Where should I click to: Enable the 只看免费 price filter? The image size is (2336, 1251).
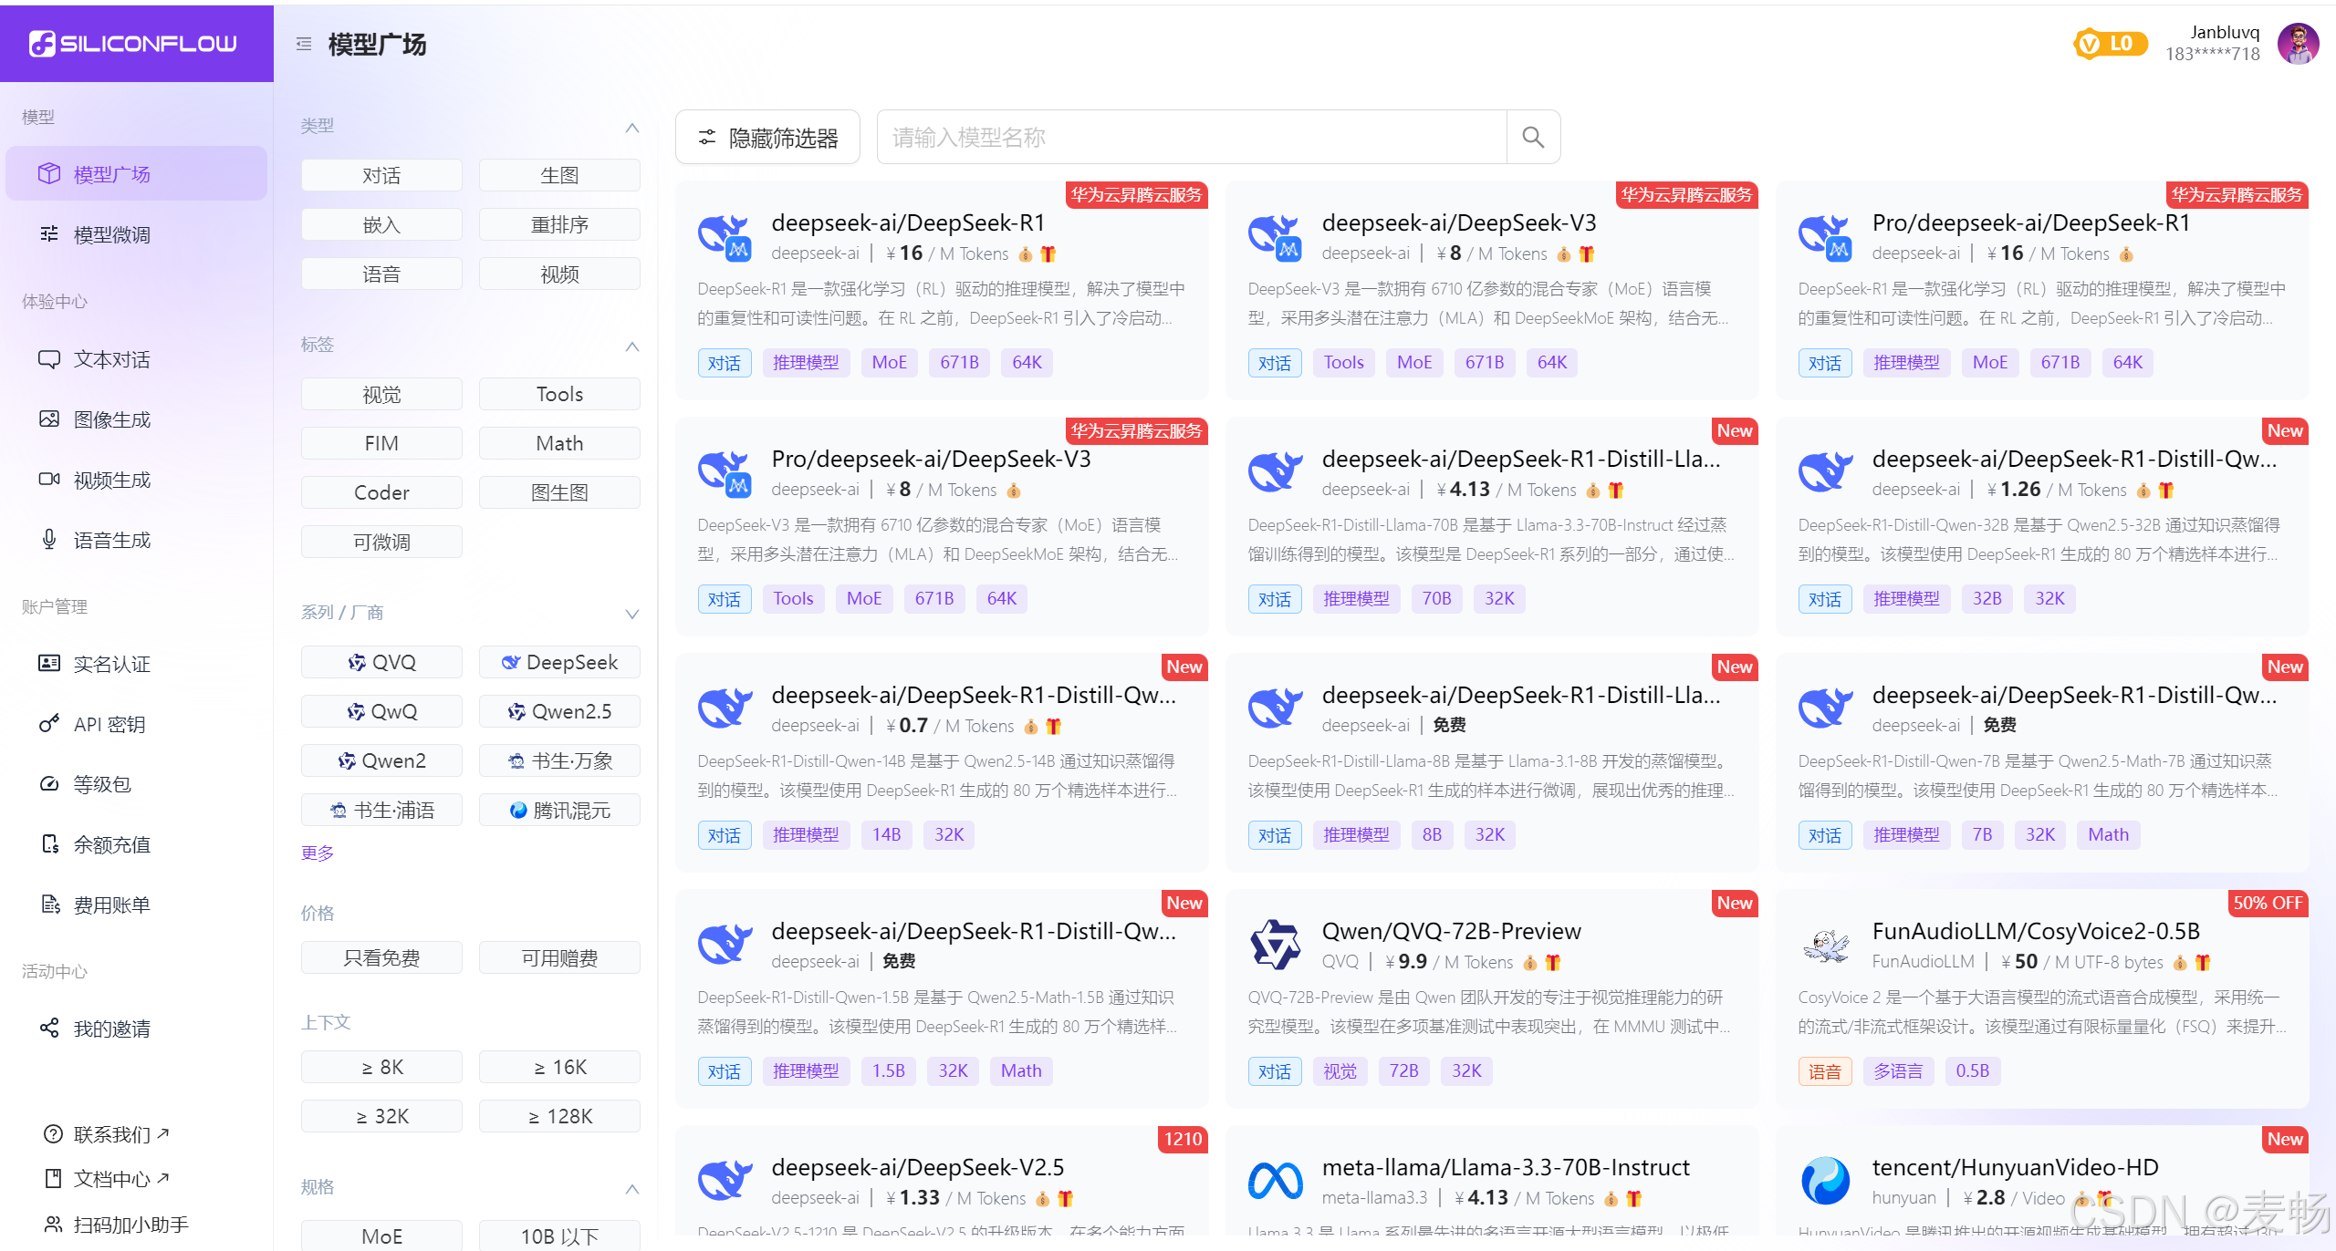[x=381, y=957]
